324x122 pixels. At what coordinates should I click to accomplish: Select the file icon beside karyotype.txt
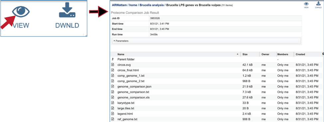[x=113, y=103]
